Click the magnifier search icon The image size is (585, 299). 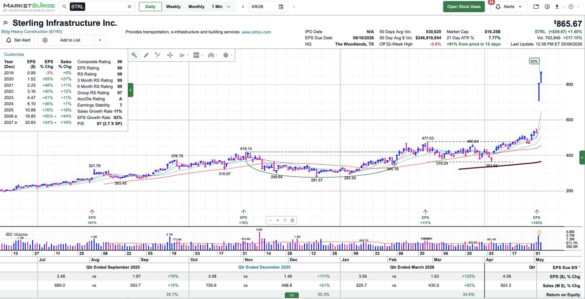coord(64,7)
